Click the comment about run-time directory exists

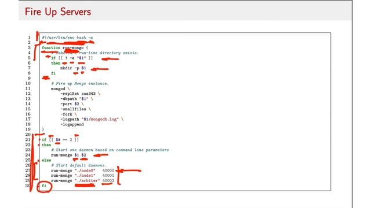(x=94, y=53)
